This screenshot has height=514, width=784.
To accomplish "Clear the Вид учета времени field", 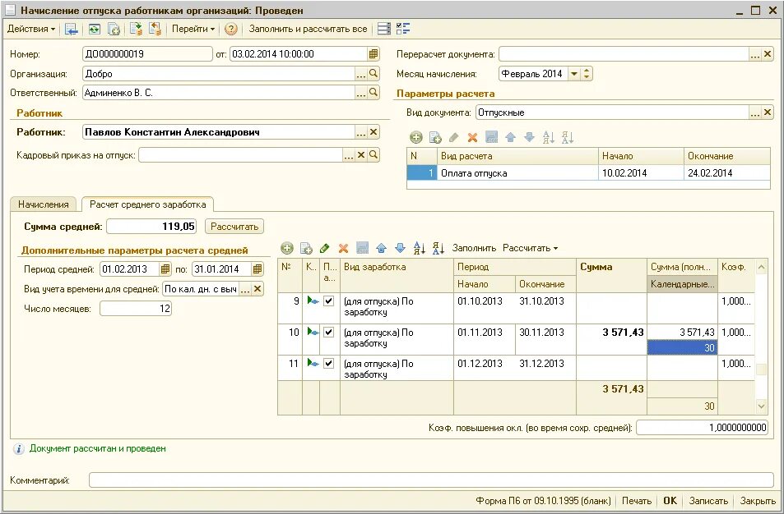I will (257, 289).
